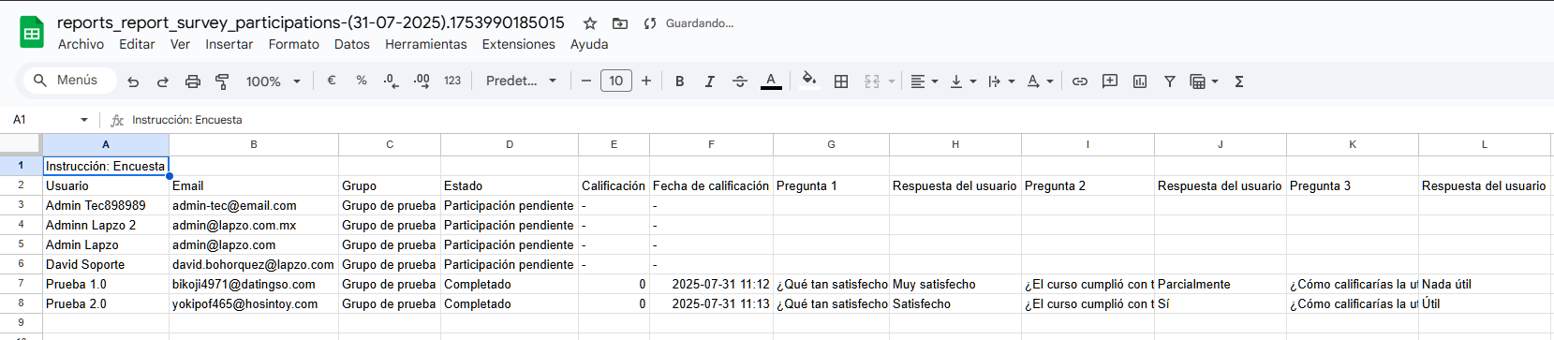The width and height of the screenshot is (1554, 340).
Task: Click the Insert chart icon
Action: (1140, 81)
